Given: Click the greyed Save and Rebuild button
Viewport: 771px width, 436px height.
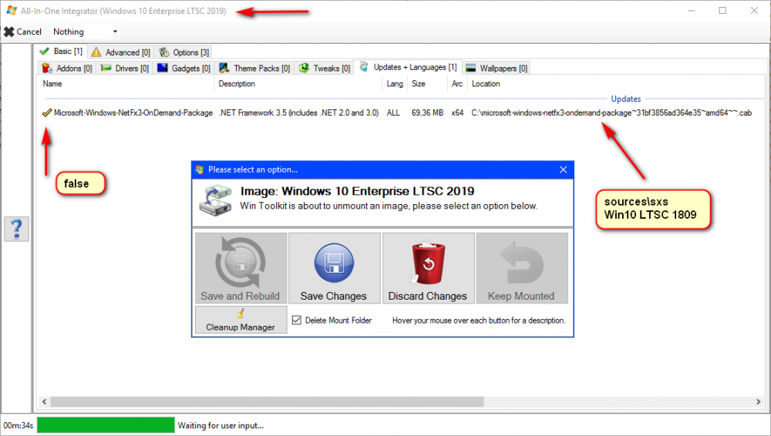Looking at the screenshot, I should point(241,268).
